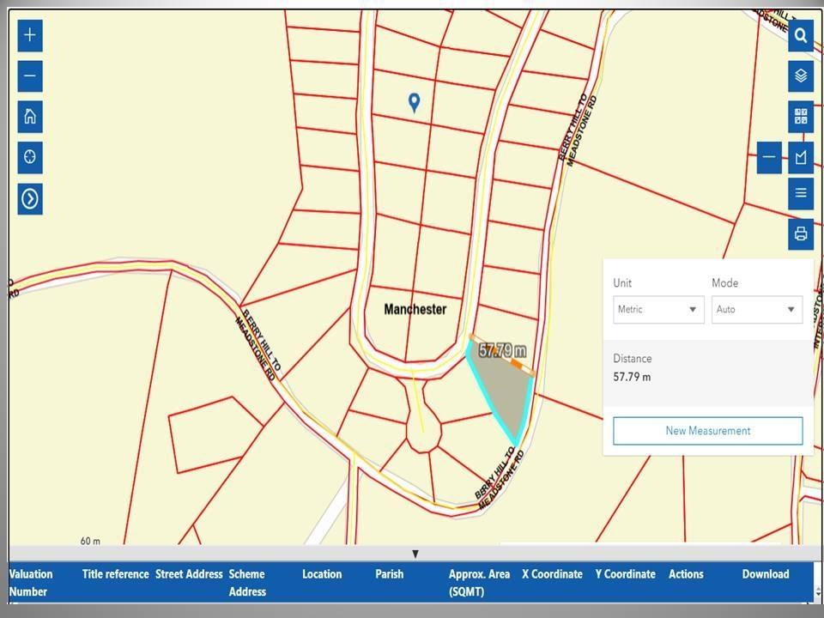
Task: Open the Layers panel icon
Action: 800,76
